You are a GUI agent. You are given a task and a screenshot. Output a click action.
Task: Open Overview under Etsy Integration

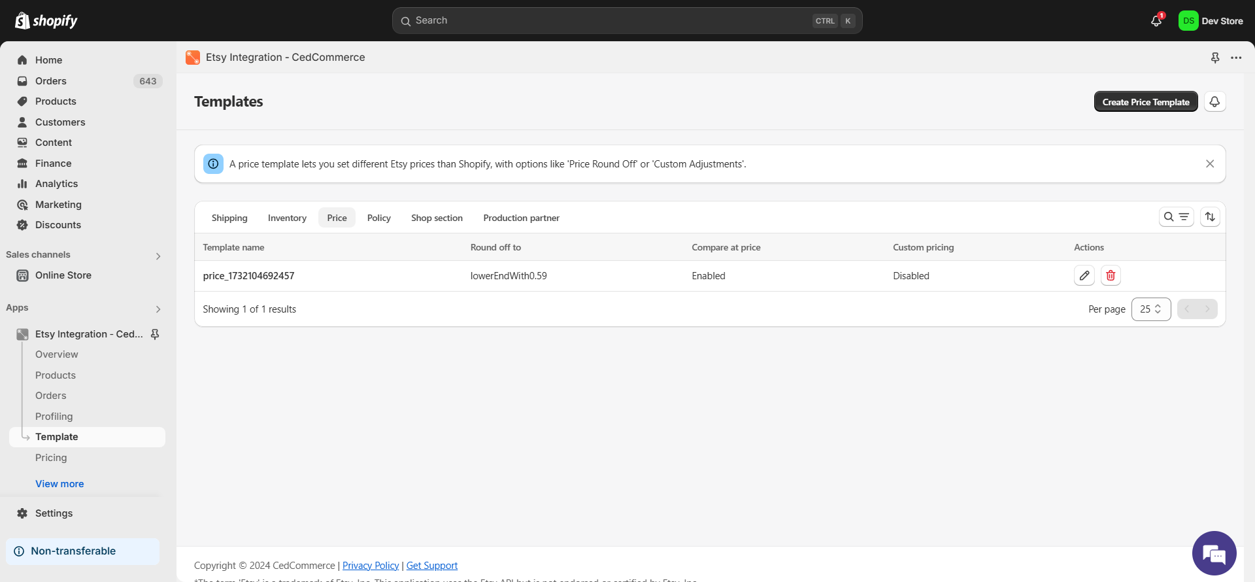pyautogui.click(x=57, y=354)
